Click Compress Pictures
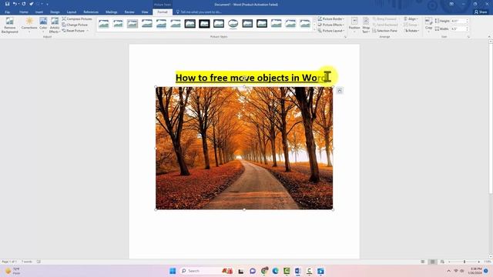The image size is (493, 277). pos(77,18)
